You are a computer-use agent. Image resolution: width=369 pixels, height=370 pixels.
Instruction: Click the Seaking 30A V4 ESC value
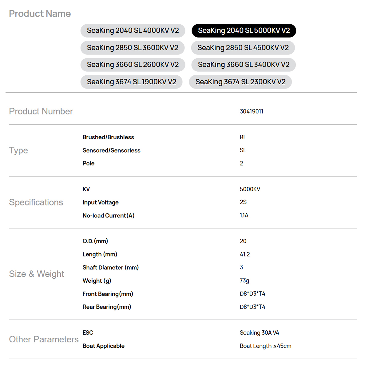tap(259, 333)
